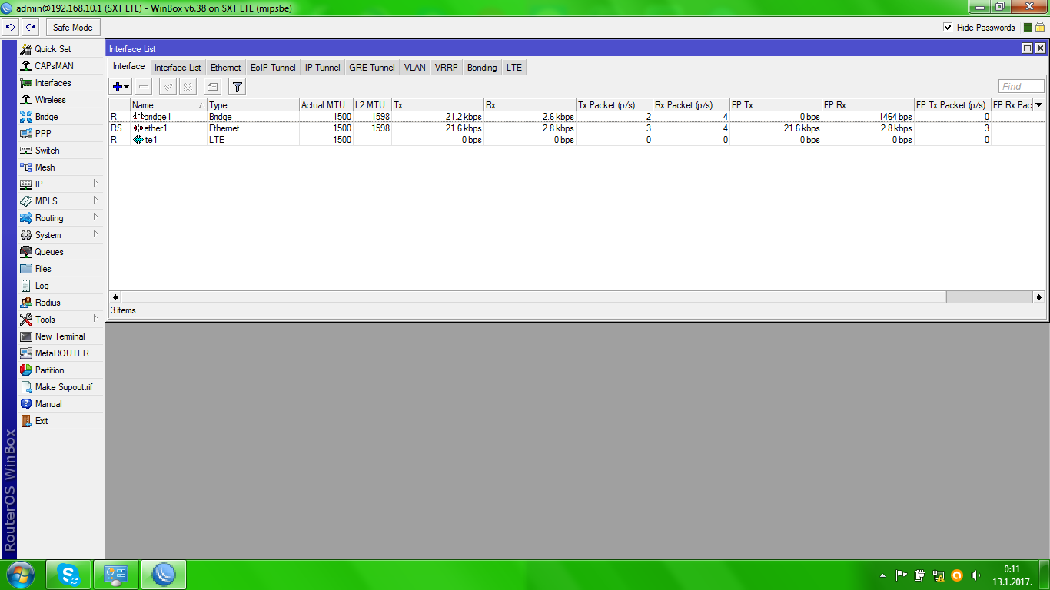This screenshot has width=1050, height=590.
Task: Sort by the Type column header
Action: tap(253, 105)
